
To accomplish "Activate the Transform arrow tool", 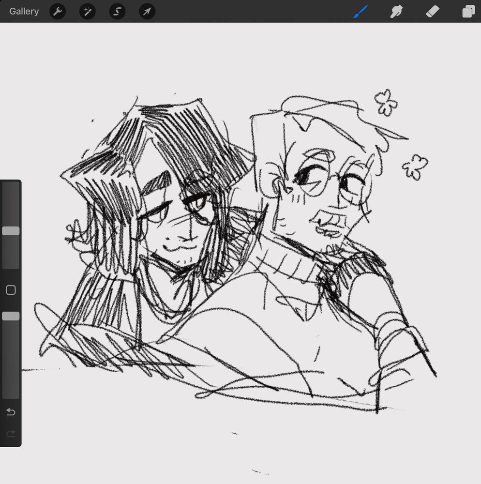I will coord(147,12).
